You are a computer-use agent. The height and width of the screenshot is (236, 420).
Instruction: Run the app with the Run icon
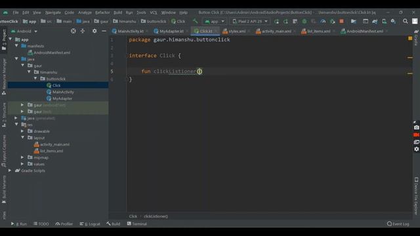276,22
